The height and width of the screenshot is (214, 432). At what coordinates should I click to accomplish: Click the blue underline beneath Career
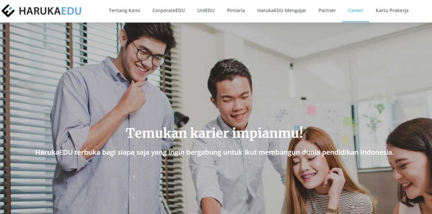[356, 22]
